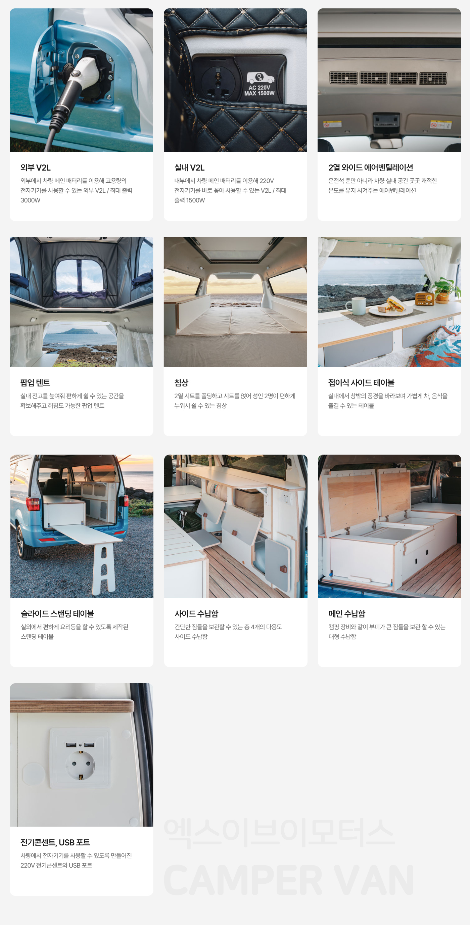Open the 팝업 텐트 photo
The height and width of the screenshot is (925, 470).
82,302
